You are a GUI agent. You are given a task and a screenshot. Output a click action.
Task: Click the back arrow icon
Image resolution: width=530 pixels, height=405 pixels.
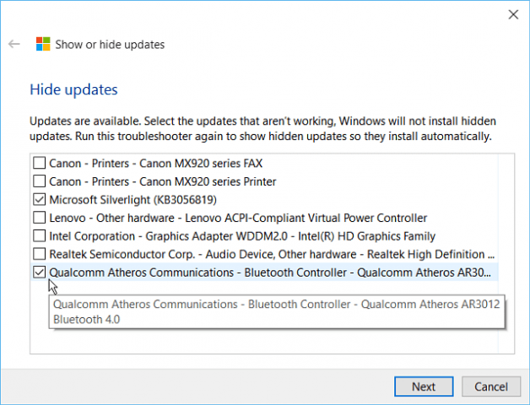[14, 44]
